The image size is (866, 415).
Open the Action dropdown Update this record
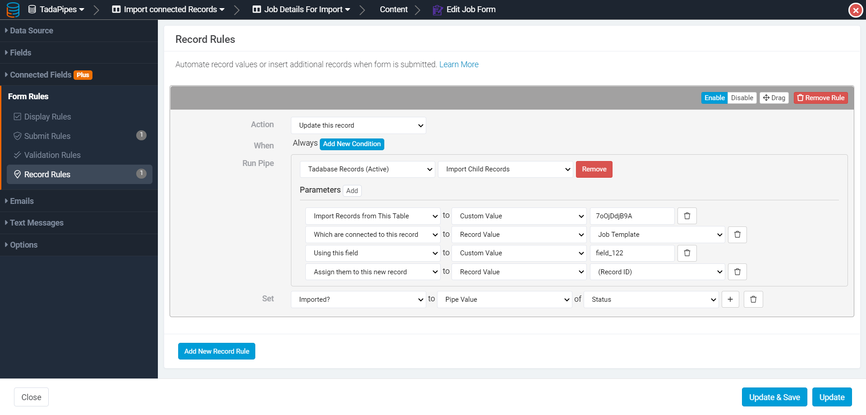click(359, 125)
